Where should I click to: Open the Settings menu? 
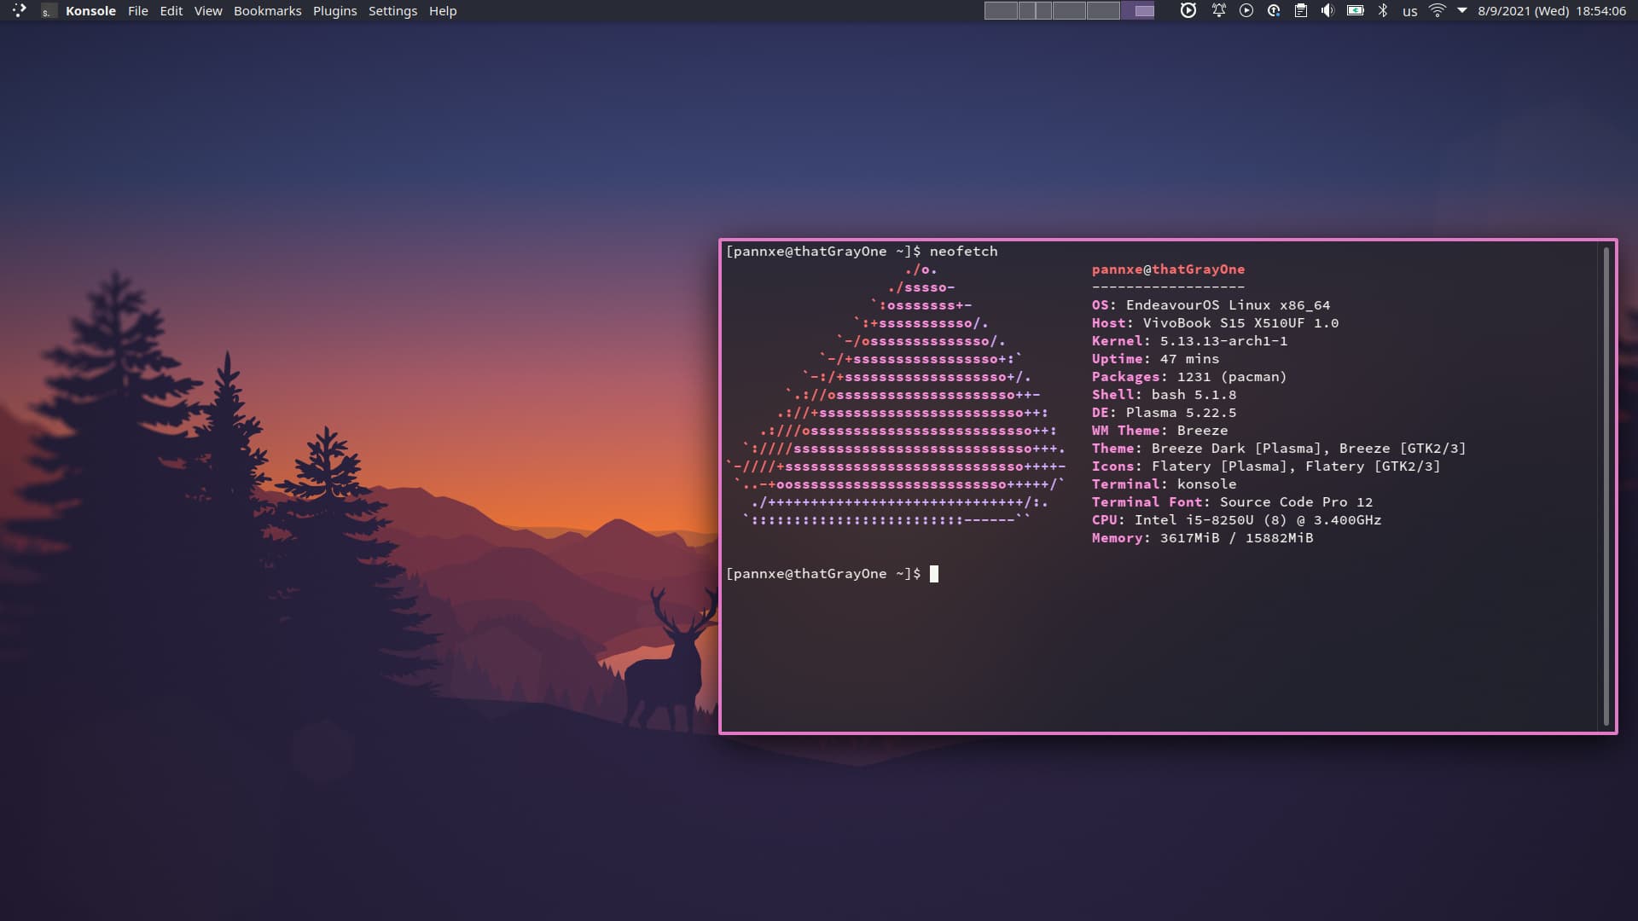[x=393, y=11]
